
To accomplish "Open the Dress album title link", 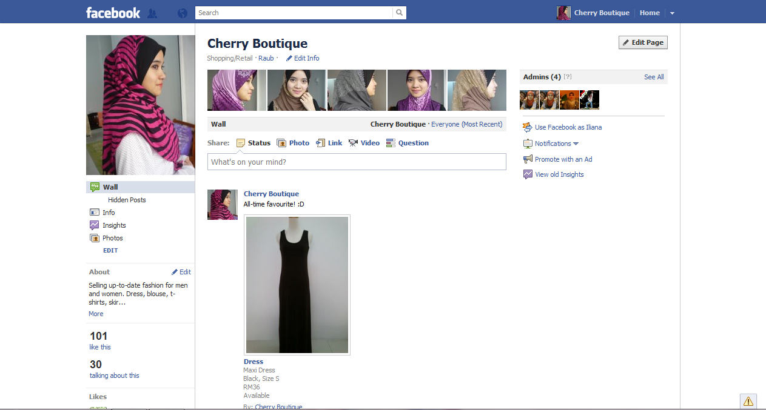I will 254,362.
